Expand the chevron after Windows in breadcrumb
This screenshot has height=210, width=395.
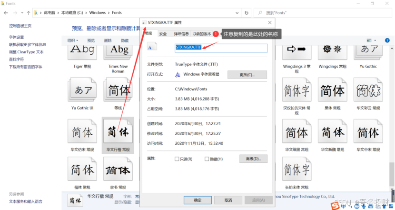pyautogui.click(x=109, y=13)
